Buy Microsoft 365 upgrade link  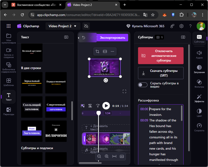pos(145,26)
